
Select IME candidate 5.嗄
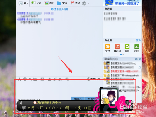(x=78, y=108)
